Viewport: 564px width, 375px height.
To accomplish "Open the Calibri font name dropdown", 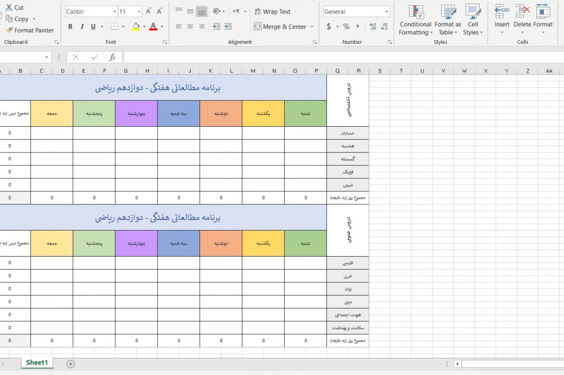I will click(x=114, y=11).
